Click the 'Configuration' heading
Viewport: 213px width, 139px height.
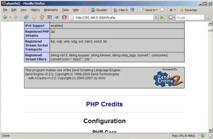pyautogui.click(x=105, y=121)
